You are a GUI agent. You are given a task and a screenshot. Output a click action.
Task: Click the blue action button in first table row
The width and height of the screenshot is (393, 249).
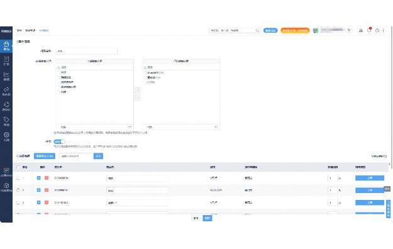point(370,178)
